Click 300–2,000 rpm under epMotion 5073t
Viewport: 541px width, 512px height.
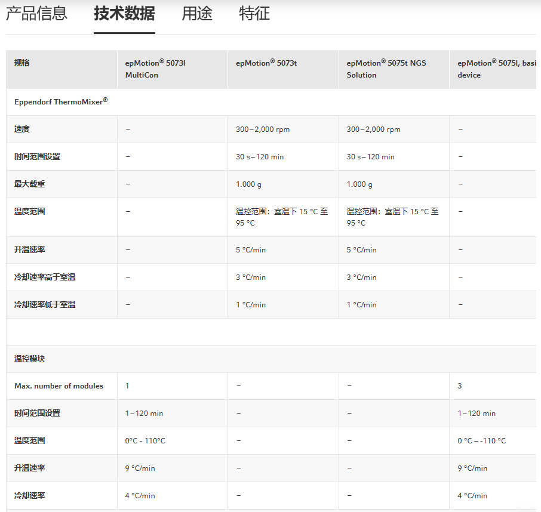(x=263, y=129)
